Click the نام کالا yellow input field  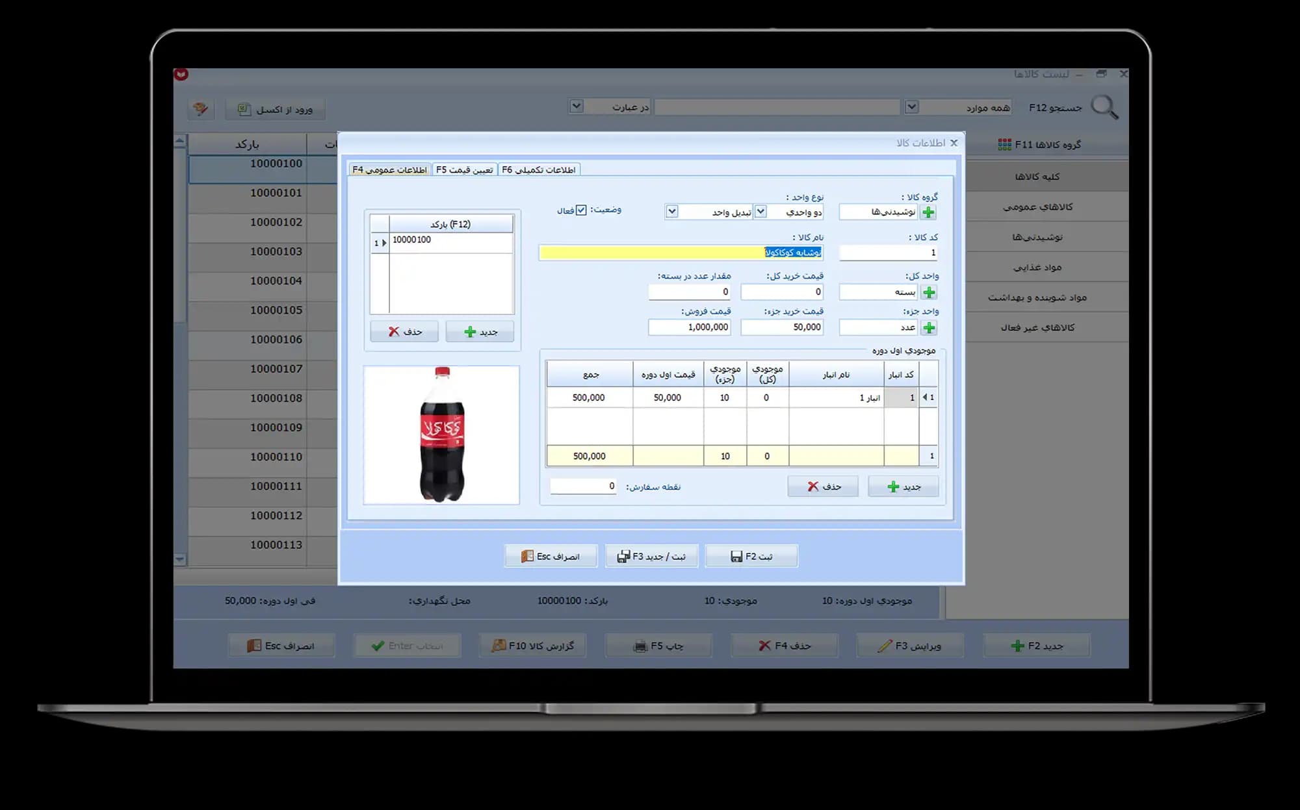pyautogui.click(x=681, y=253)
